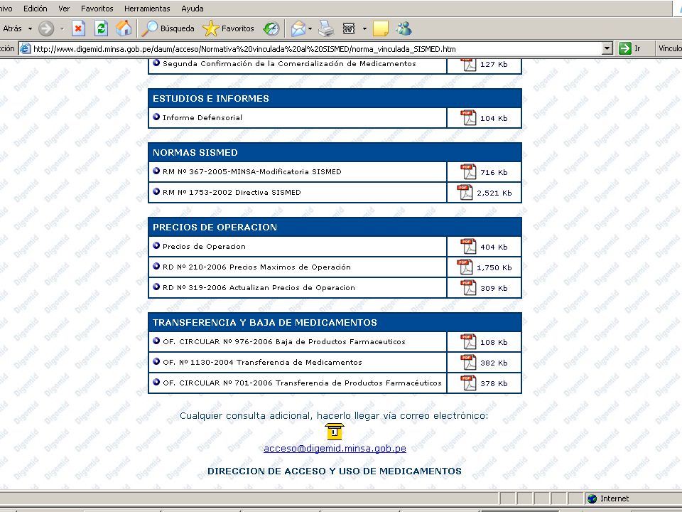Click the yellow mailbox email icon
Screen dimensions: 682x512
pos(335,432)
